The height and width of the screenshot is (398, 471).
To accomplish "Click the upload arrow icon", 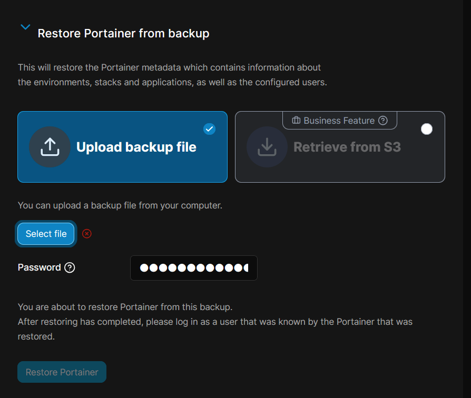I will [x=50, y=147].
